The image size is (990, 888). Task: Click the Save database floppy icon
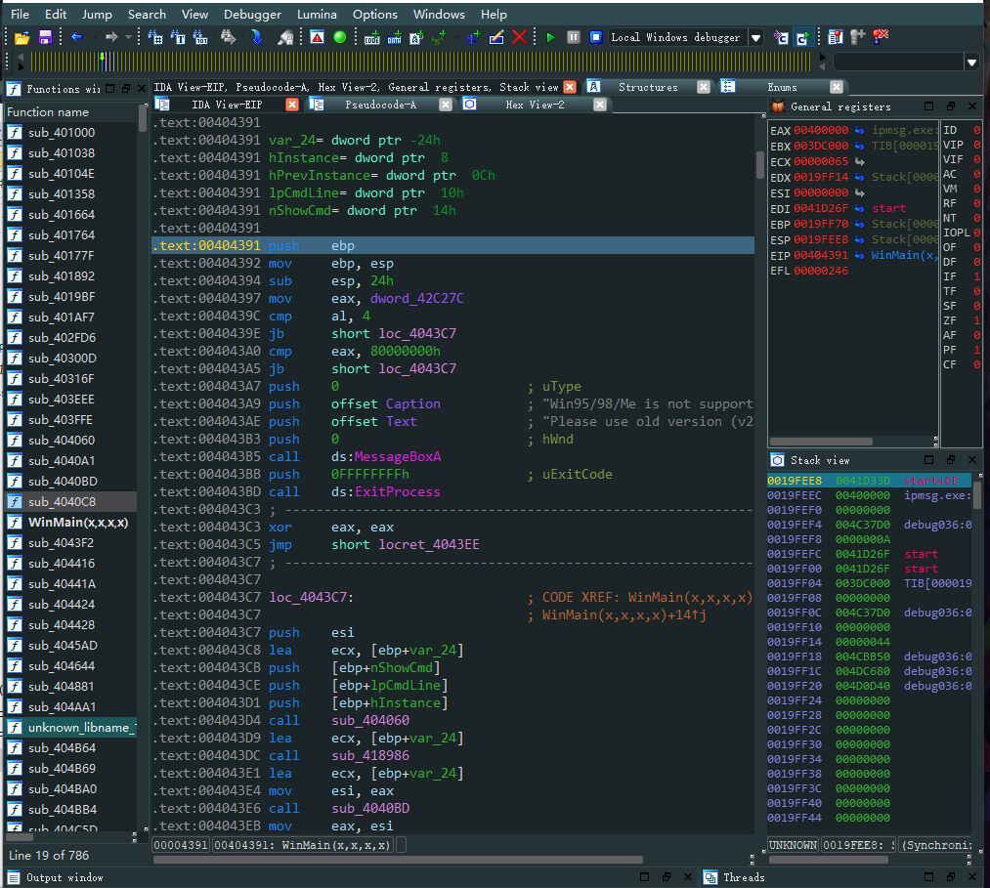45,37
